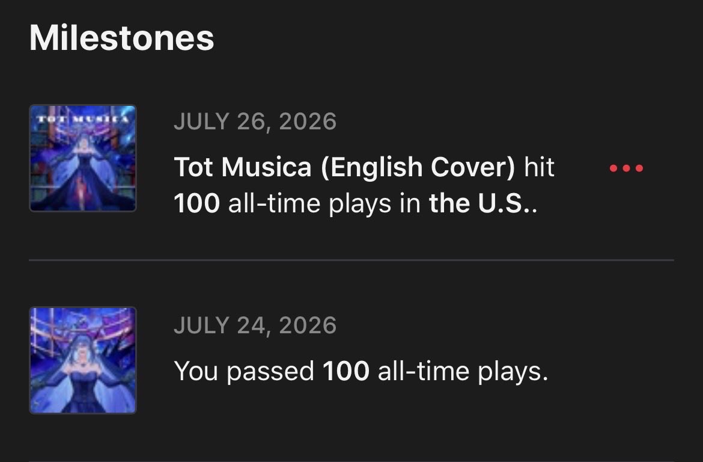Click "all-time plays in" text of first milestone

[324, 203]
